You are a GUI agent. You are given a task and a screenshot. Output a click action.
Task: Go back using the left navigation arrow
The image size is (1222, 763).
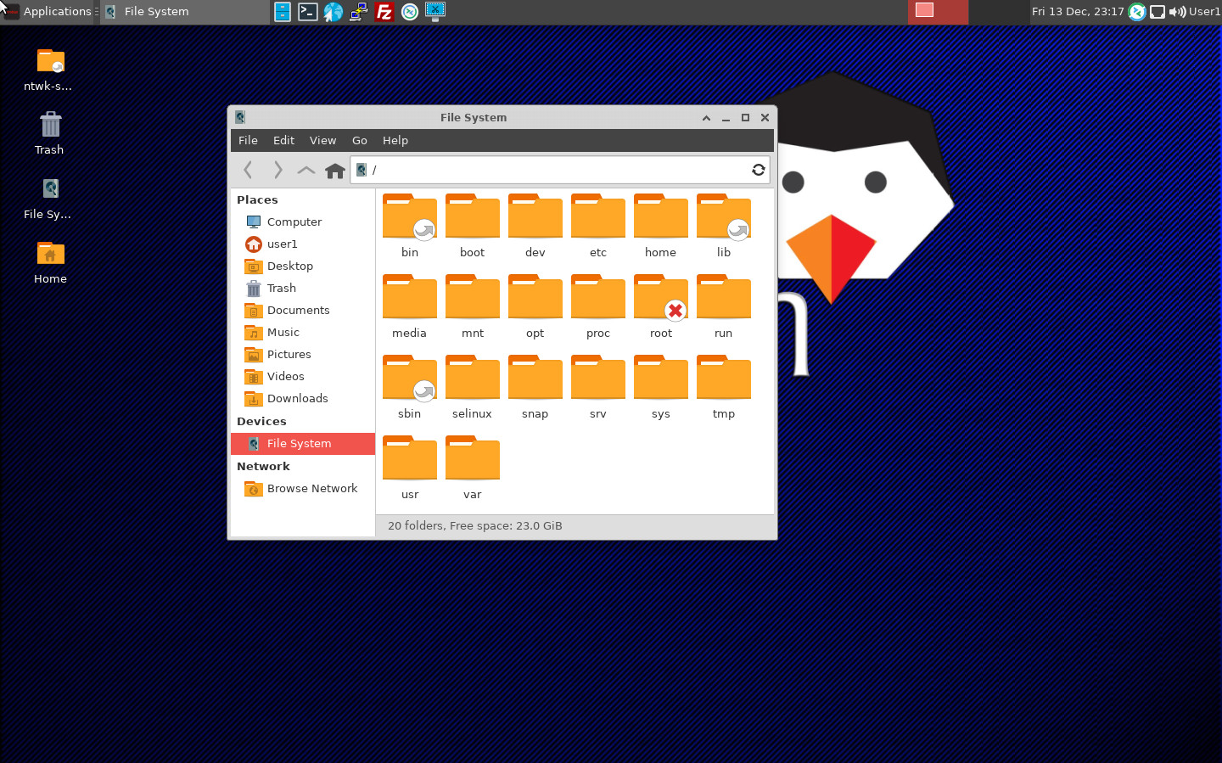(x=248, y=170)
